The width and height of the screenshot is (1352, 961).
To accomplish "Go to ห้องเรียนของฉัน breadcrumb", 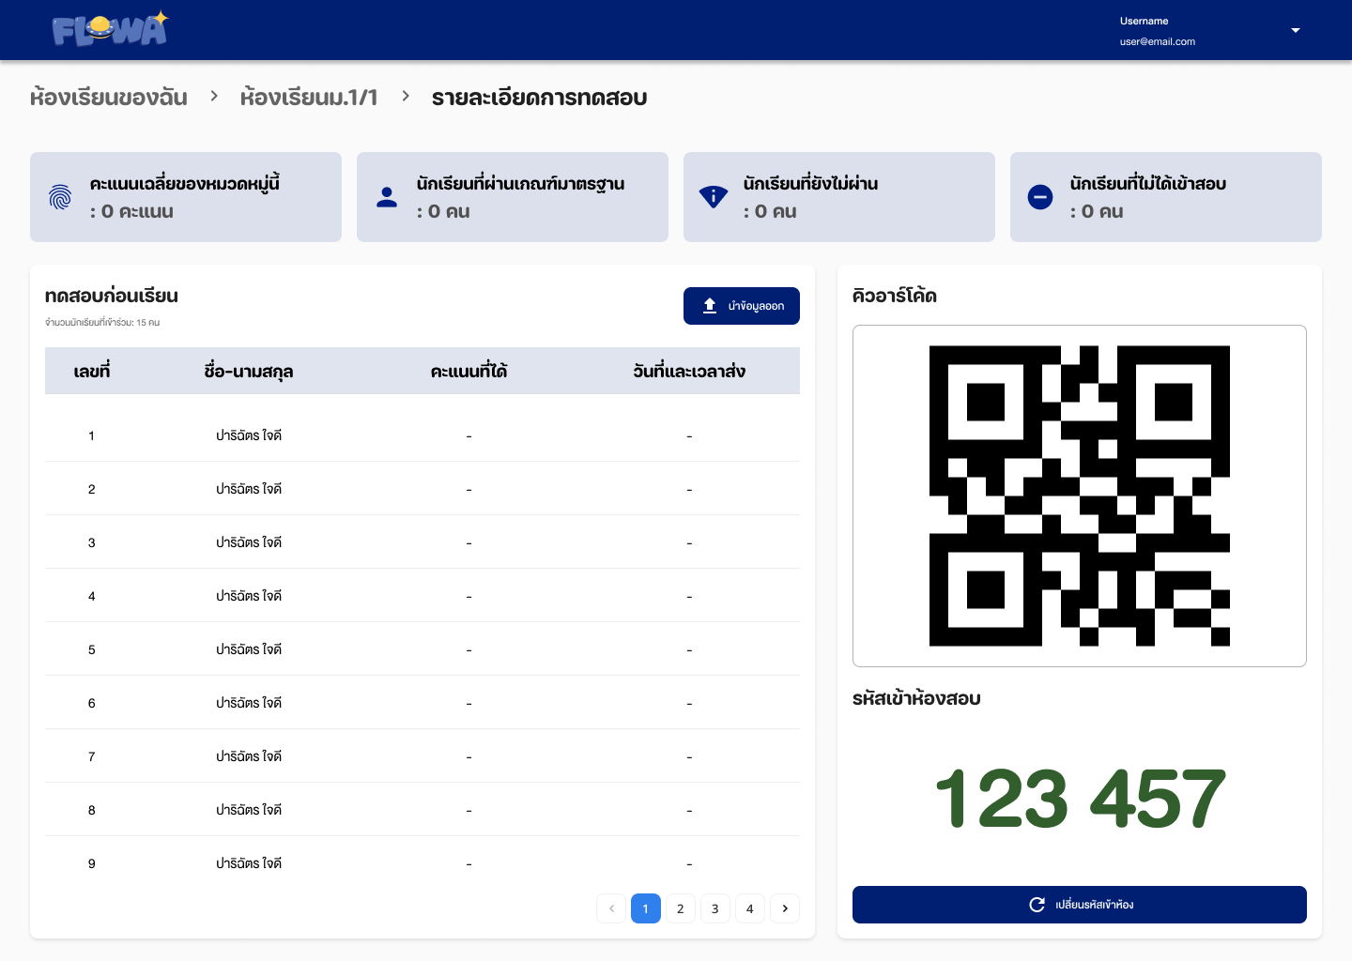I will click(x=109, y=97).
